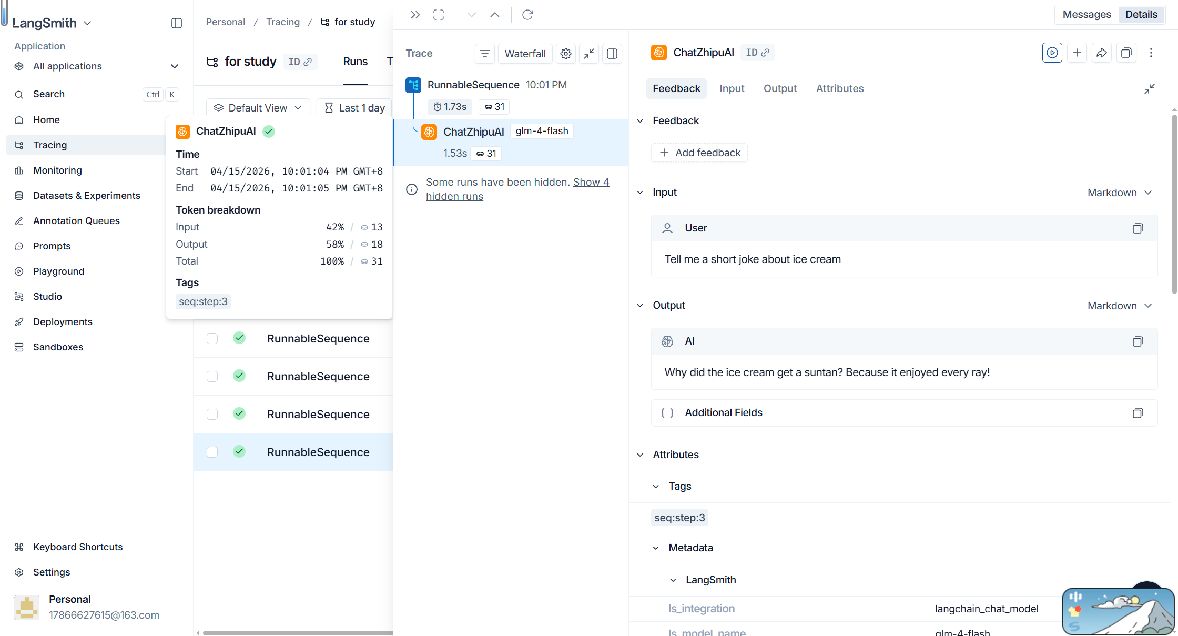Open the trace filter icon
Image resolution: width=1178 pixels, height=636 pixels.
click(485, 54)
